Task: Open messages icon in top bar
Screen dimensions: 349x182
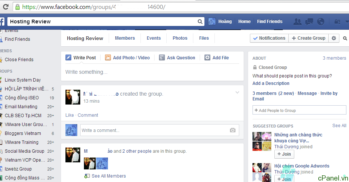Action: pos(309,21)
